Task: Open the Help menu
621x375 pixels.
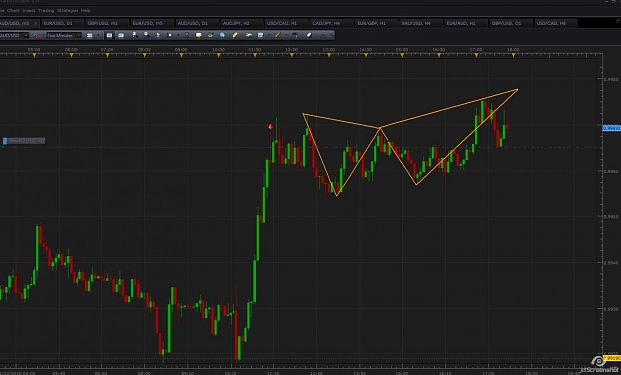Action: 85,10
